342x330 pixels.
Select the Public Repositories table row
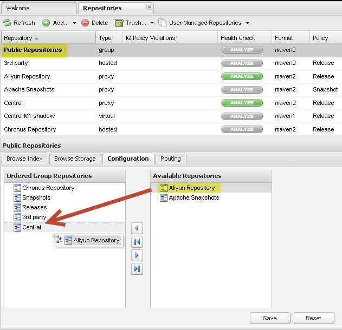coord(171,50)
